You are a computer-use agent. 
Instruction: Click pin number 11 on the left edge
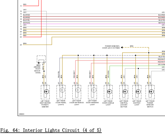21,6
